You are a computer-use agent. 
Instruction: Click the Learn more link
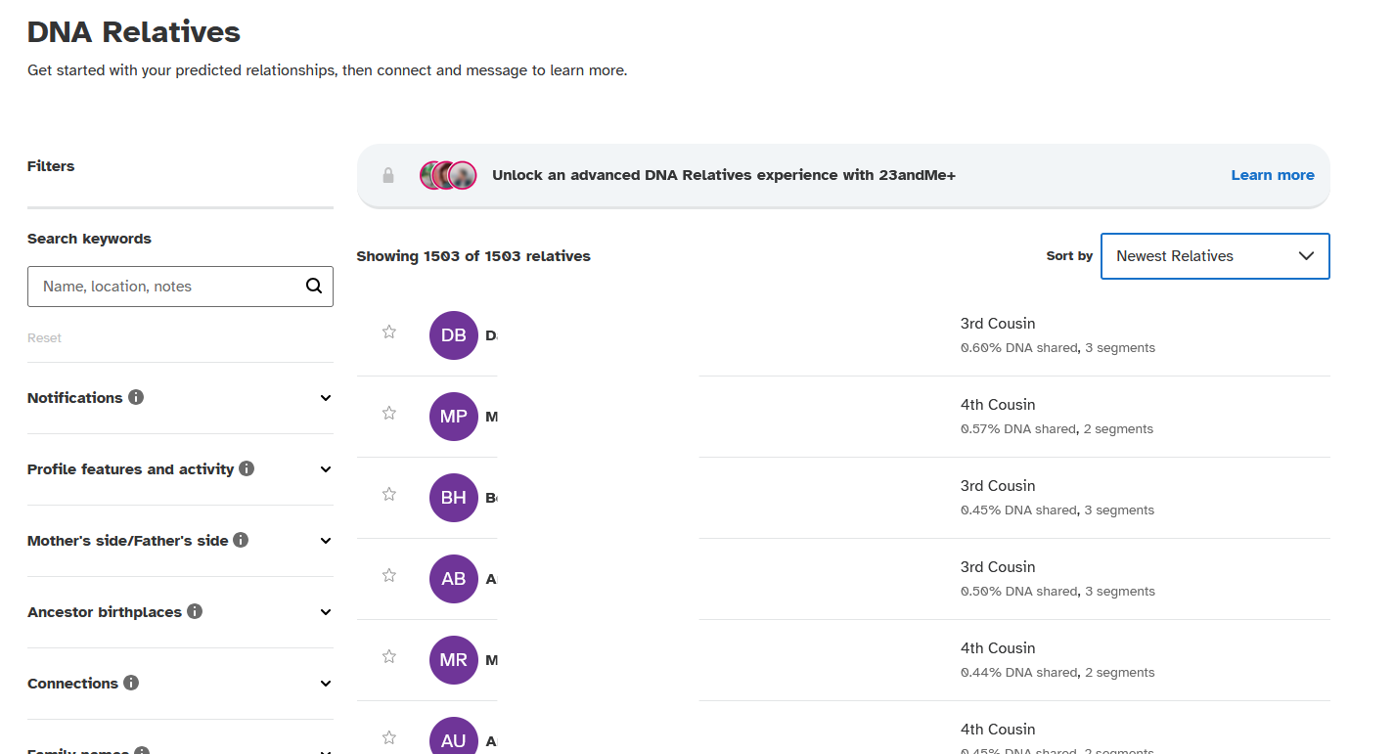[1273, 175]
